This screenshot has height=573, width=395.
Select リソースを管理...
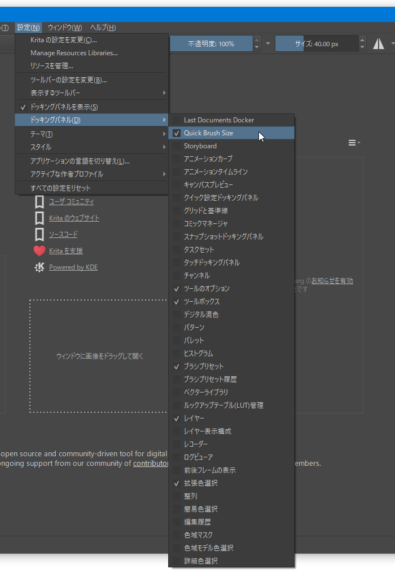pyautogui.click(x=91, y=66)
